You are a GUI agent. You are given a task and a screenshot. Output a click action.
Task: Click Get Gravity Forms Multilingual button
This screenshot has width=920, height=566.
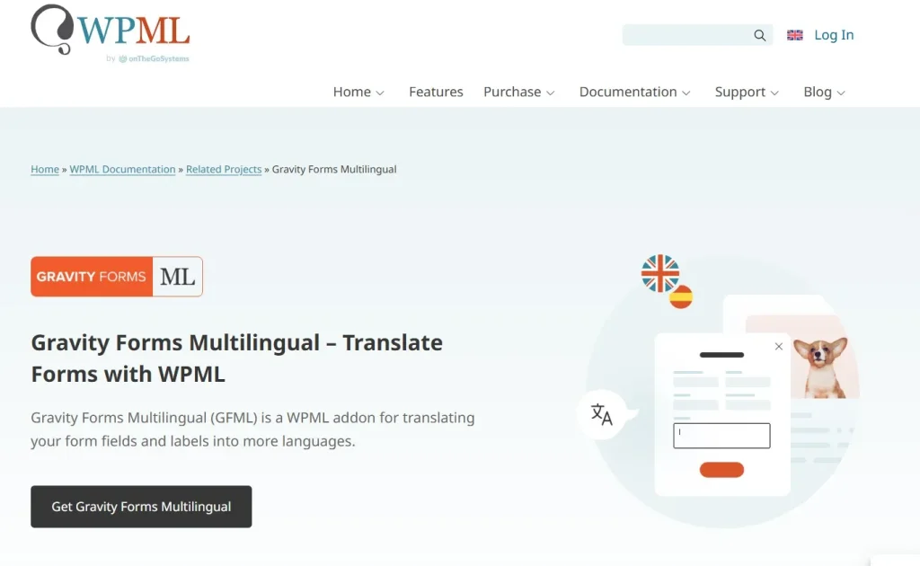click(141, 507)
